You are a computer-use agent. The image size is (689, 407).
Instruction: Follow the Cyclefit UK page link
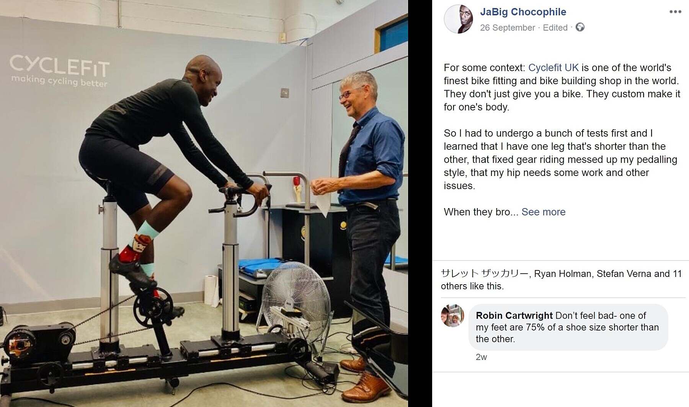point(553,68)
